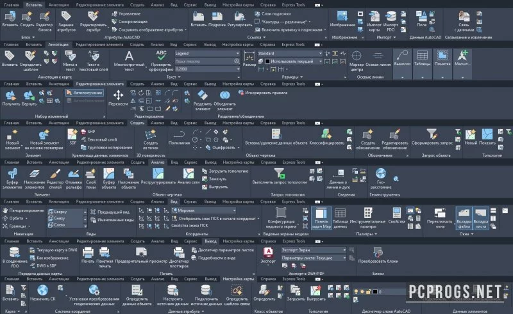Open the Редактор блоков tool
Screen dimensions: 513x314
[44, 21]
